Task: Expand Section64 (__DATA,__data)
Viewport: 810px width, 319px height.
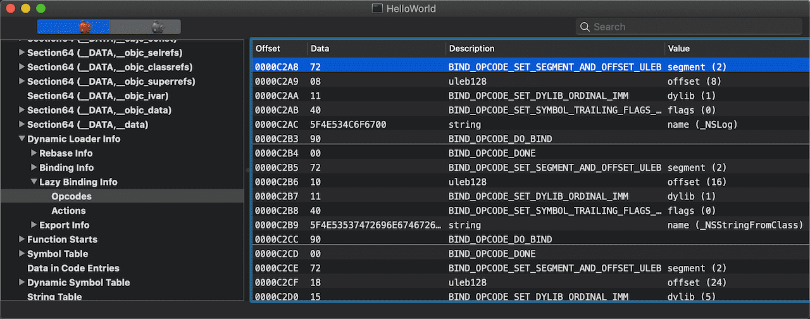Action: [x=22, y=125]
